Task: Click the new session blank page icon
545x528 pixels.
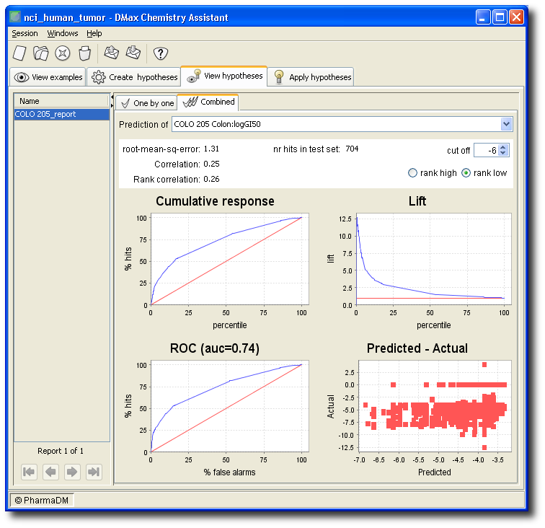Action: coord(19,53)
